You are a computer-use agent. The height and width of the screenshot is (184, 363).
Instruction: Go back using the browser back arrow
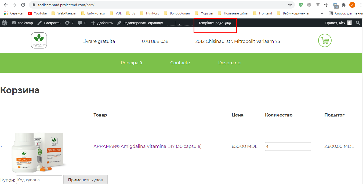(6, 5)
